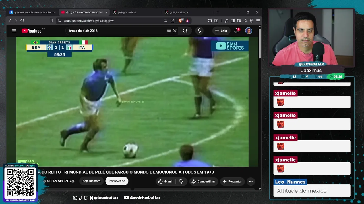Open the music note playlist icon
The width and height of the screenshot is (364, 204).
point(226,21)
